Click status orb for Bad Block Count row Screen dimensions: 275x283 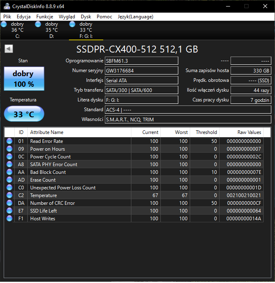pyautogui.click(x=9, y=172)
